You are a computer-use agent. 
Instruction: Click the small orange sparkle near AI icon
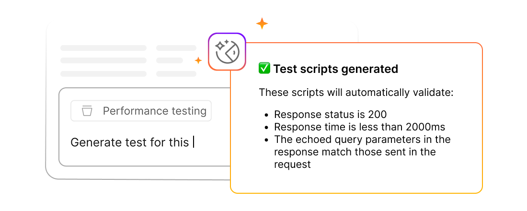tap(198, 60)
